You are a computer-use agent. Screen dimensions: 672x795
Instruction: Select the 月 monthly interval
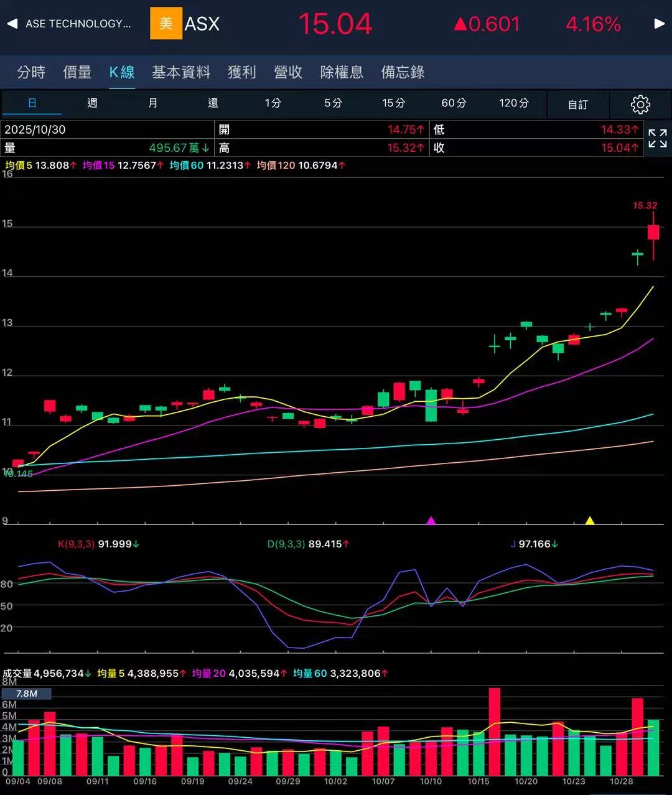152,103
